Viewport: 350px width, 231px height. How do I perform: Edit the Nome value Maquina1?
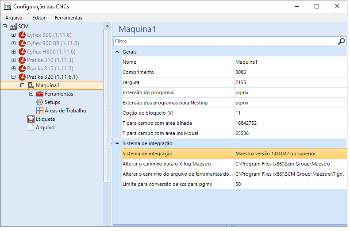pos(290,62)
